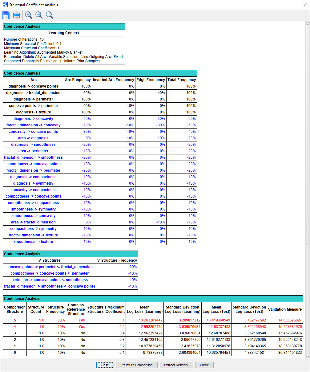Select 'diagnosis -> fractal_dimension' arc
This screenshot has width=310, height=372.
click(x=34, y=93)
